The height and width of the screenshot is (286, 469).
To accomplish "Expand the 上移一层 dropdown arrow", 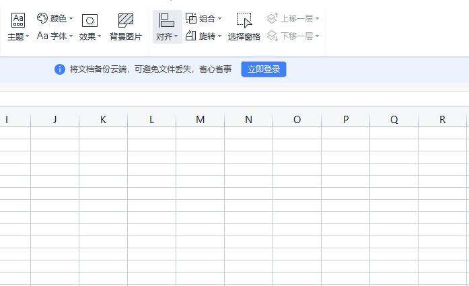I will click(x=317, y=19).
